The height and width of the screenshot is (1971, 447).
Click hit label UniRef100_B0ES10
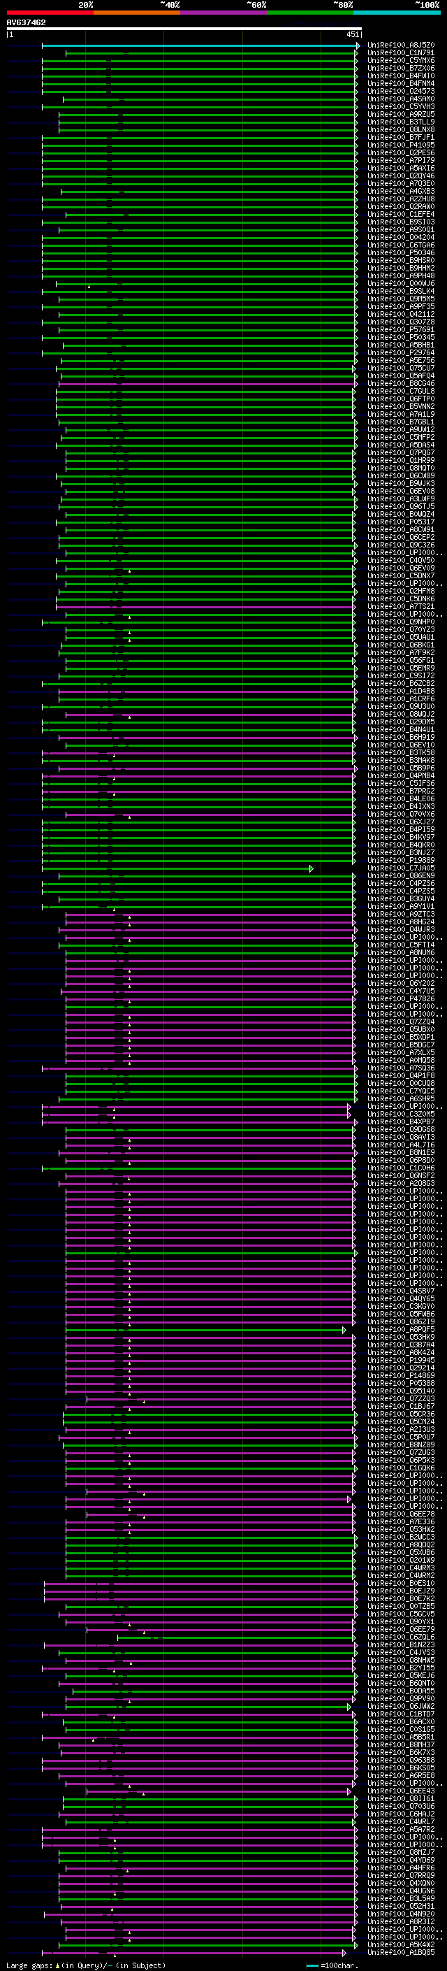coord(401,1582)
